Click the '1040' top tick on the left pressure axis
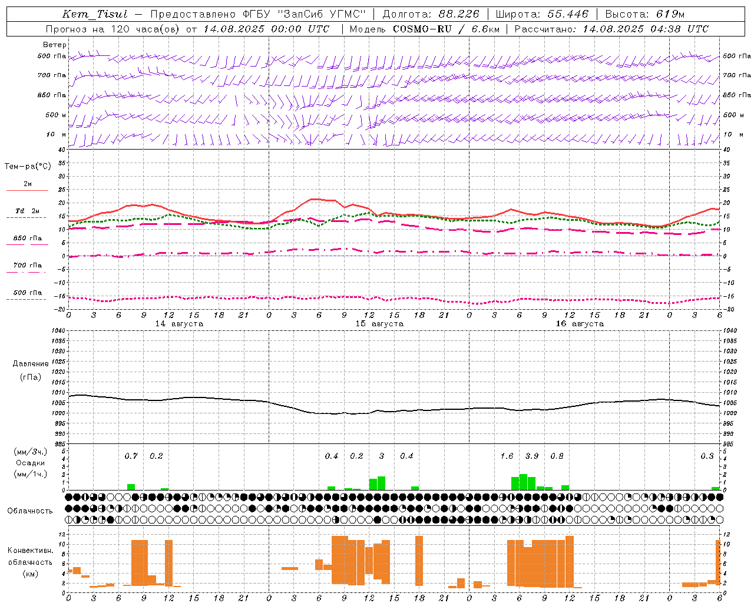Screen dimensions: 754x603 click(x=58, y=330)
